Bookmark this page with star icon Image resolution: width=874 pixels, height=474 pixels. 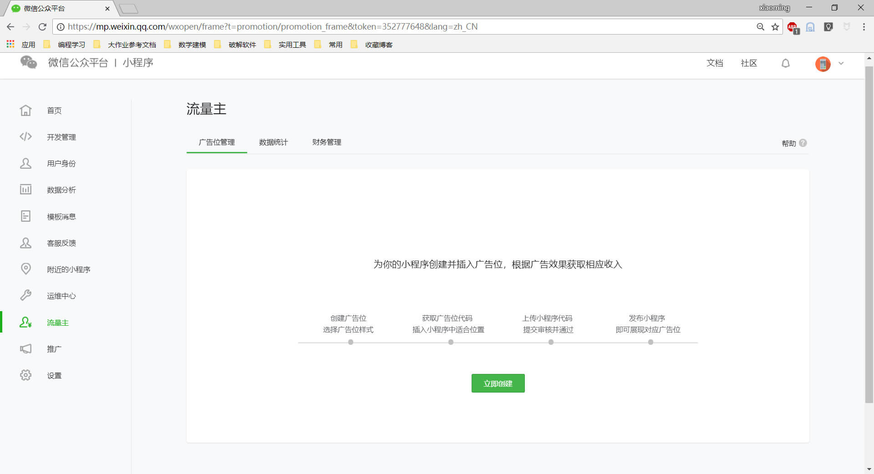tap(775, 27)
